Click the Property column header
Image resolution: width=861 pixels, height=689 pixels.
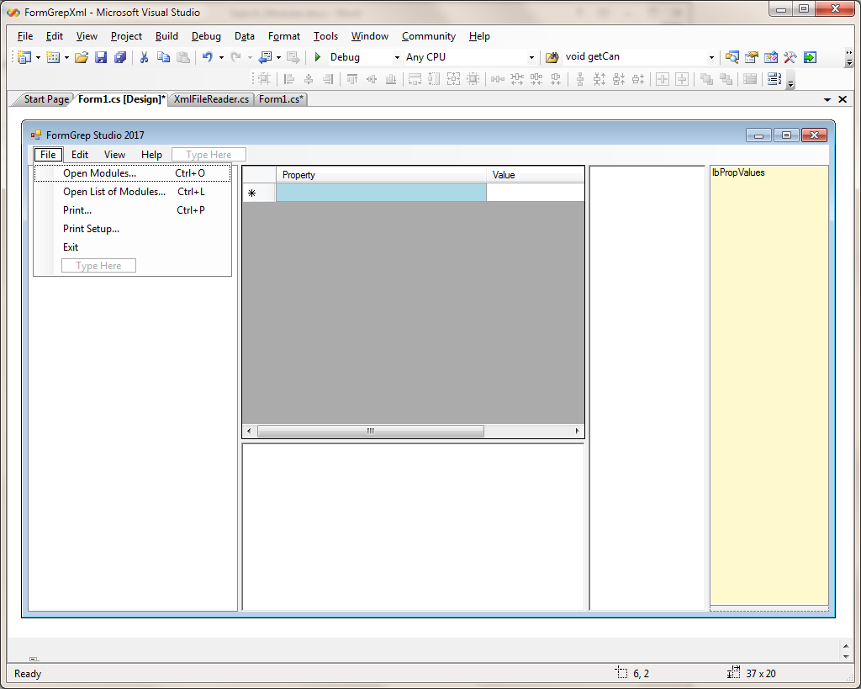(x=381, y=175)
